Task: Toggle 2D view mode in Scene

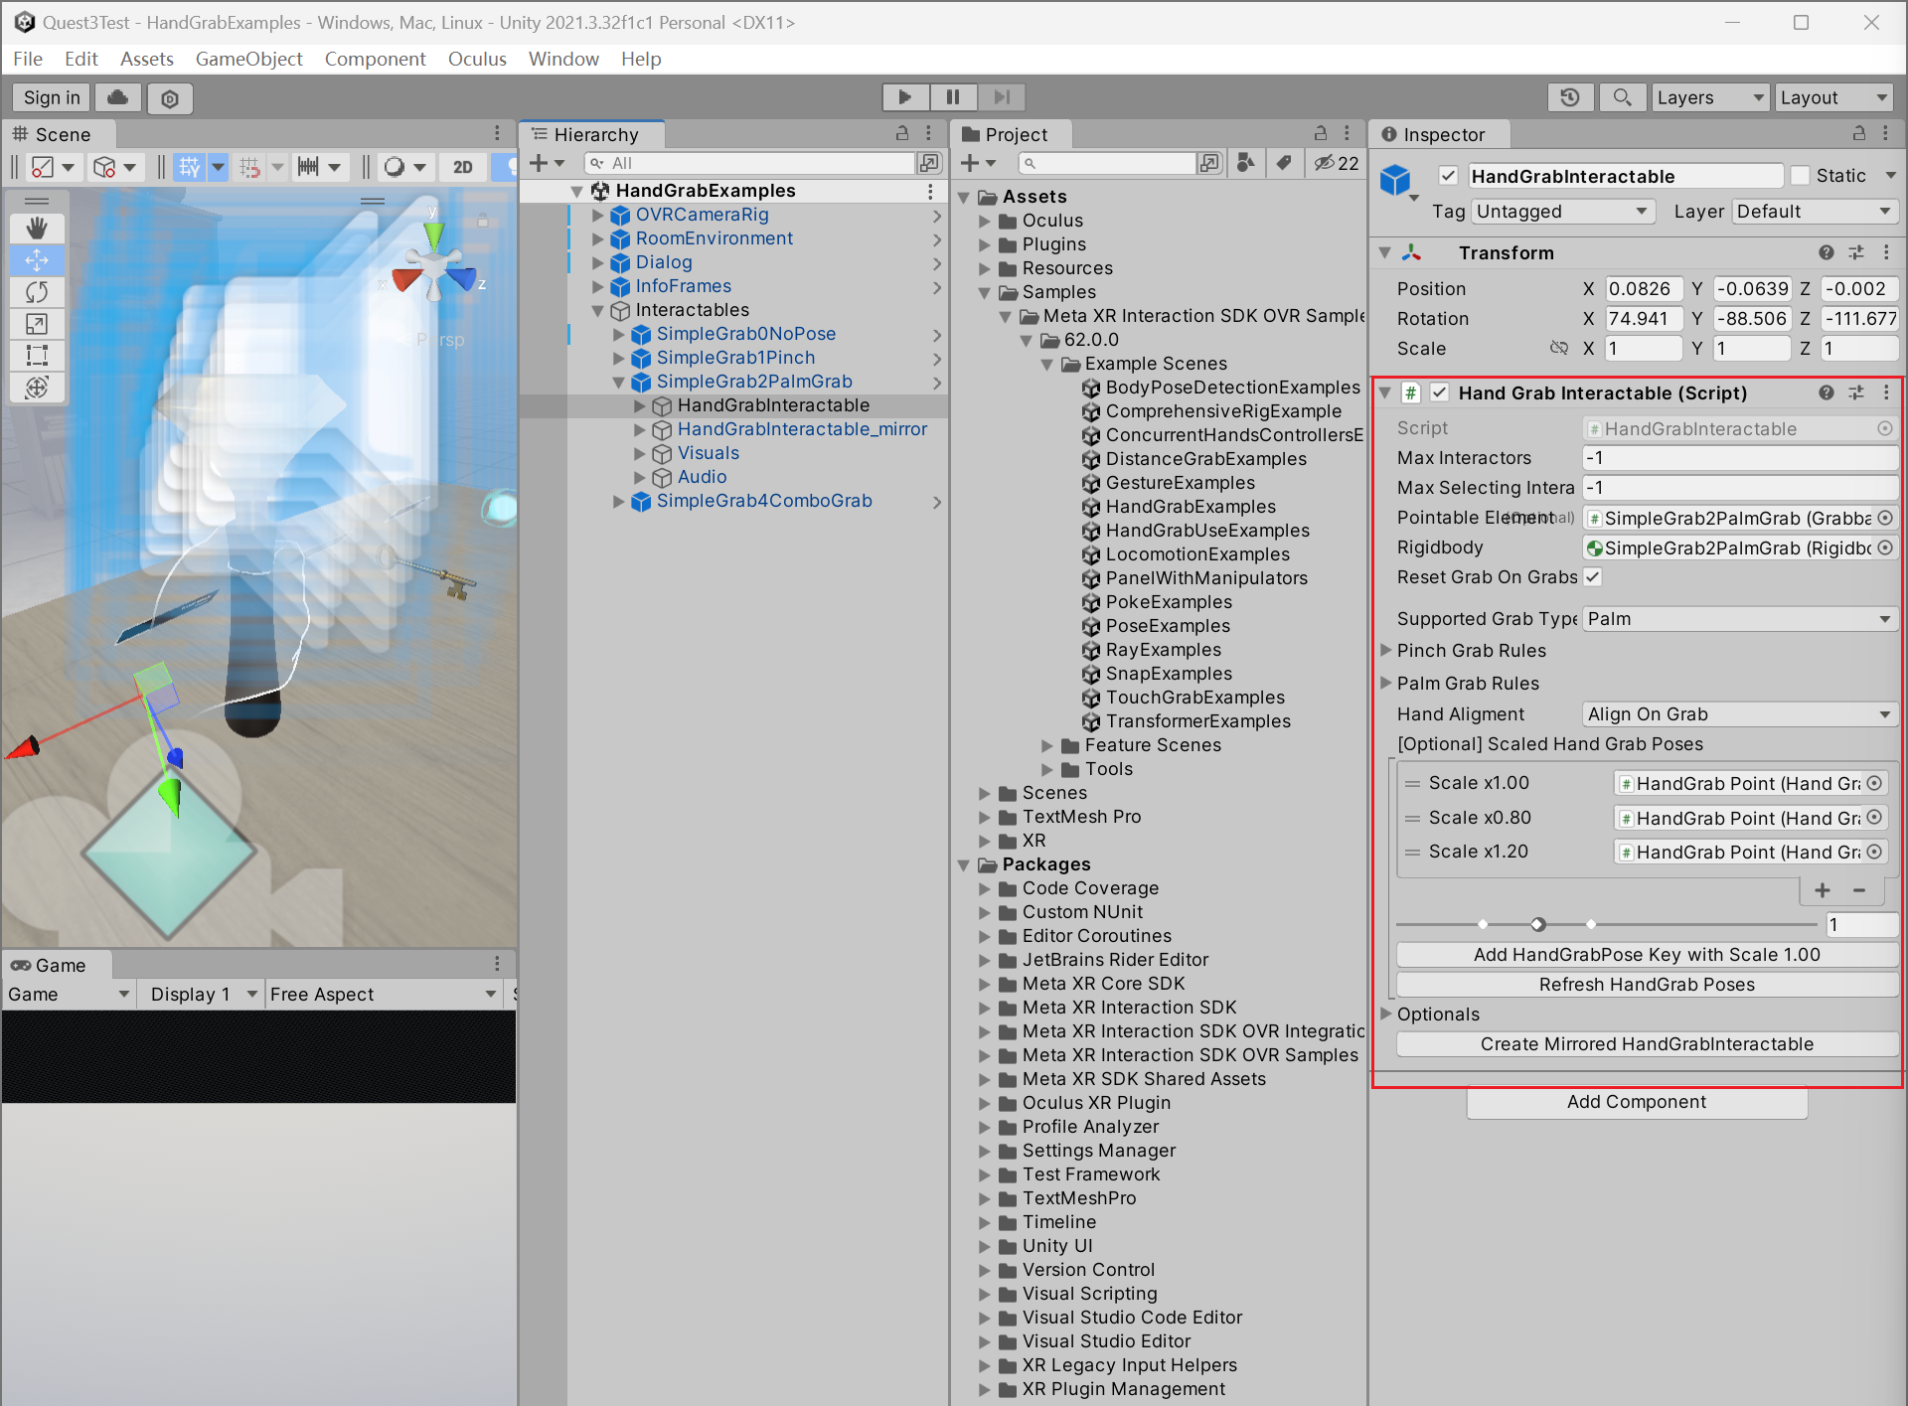Action: (x=463, y=167)
